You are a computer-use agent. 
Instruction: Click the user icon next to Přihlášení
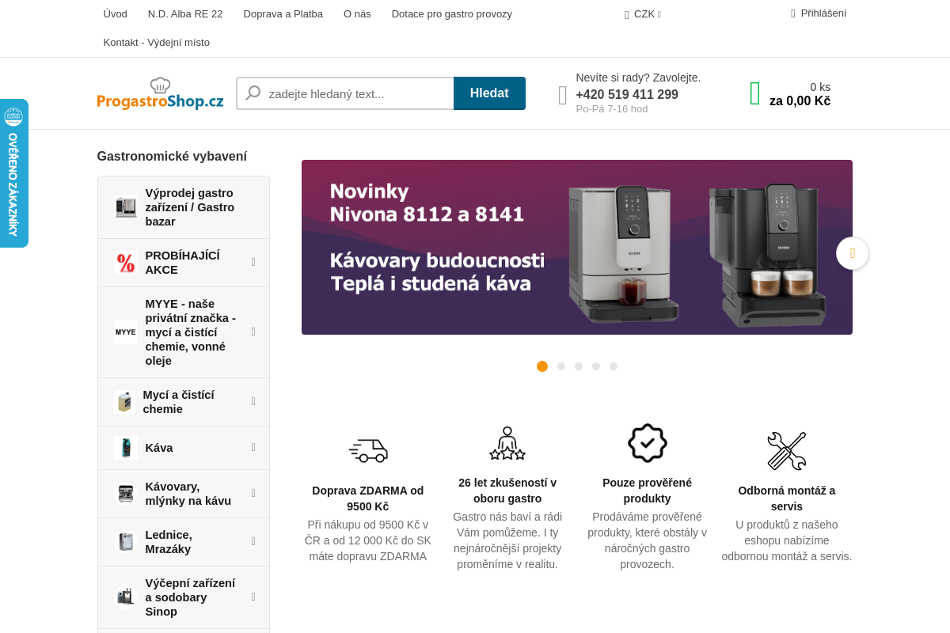click(793, 13)
